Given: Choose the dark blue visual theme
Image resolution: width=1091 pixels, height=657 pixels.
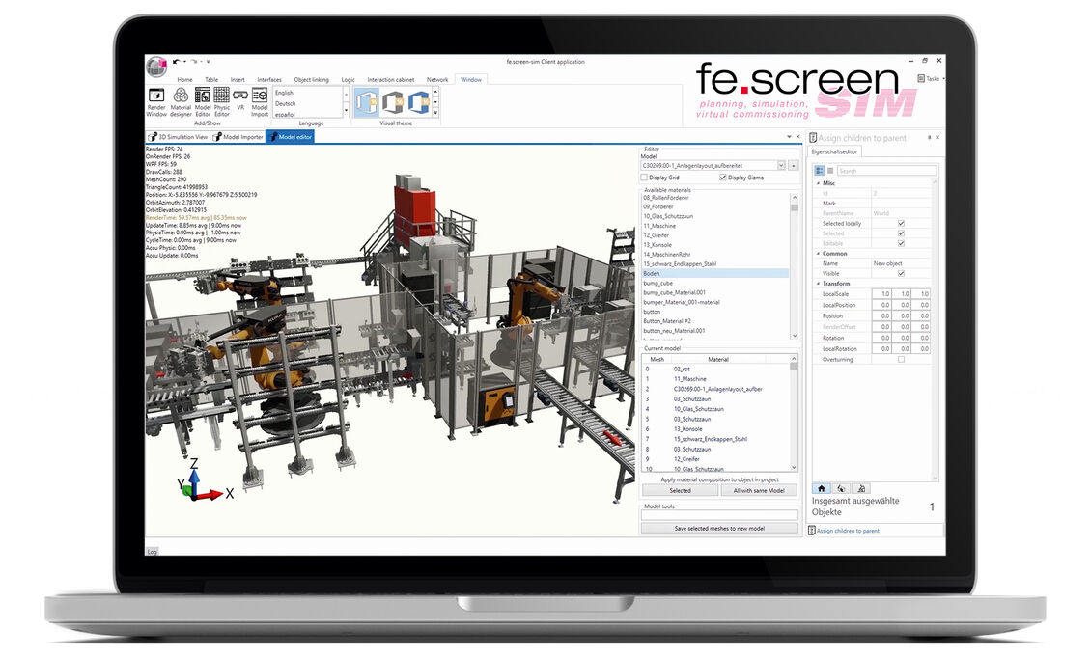Looking at the screenshot, I should 418,103.
